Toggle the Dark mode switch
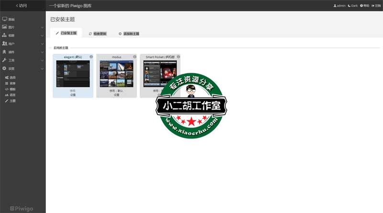The height and width of the screenshot is (213, 383). click(x=353, y=6)
